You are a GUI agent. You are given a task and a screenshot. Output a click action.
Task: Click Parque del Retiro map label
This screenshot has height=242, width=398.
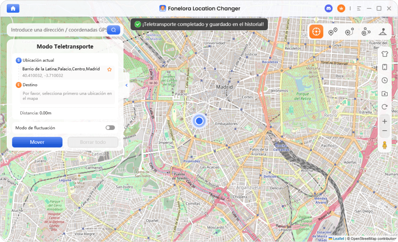pyautogui.click(x=302, y=96)
